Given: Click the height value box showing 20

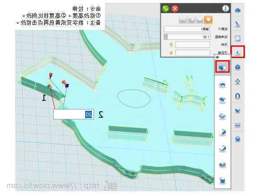Looking at the screenshot, I should point(74,114).
